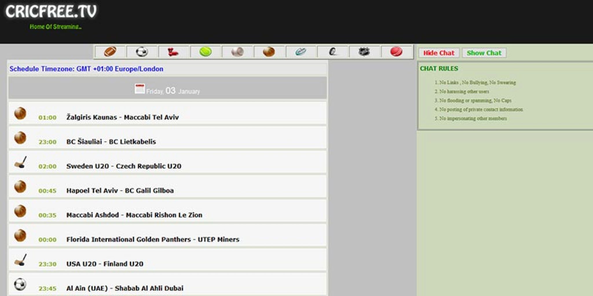Open Žalgiris Kaunas - Maccabi Tel Aviv stream
Screen dimensions: 593x296
coord(122,117)
